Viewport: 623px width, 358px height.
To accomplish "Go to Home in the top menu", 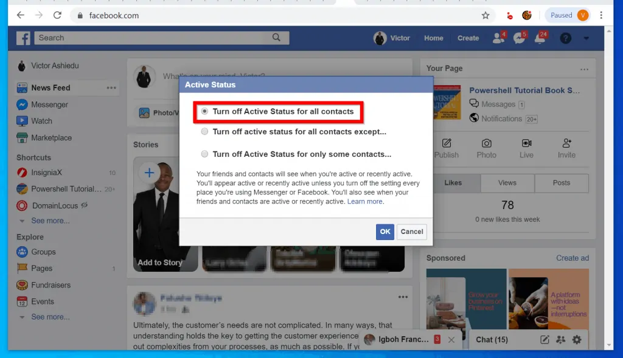I will [x=433, y=38].
